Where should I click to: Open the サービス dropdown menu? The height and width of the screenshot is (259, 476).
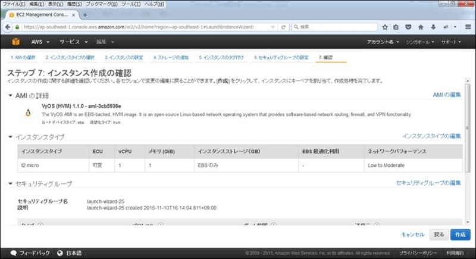click(73, 42)
